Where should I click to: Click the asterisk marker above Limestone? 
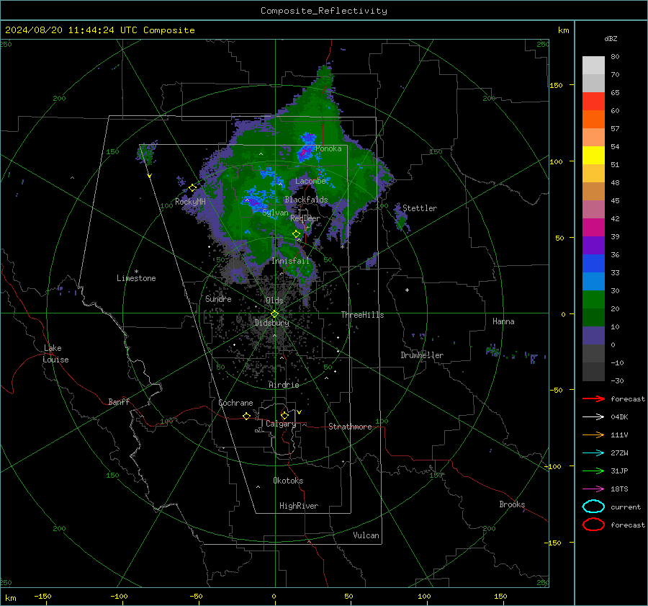(x=136, y=272)
